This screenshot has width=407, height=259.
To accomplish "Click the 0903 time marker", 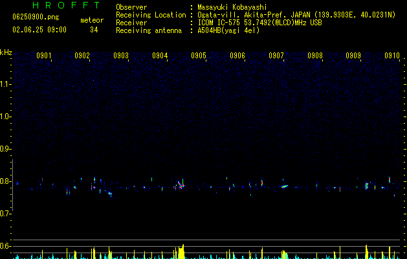I will coord(121,56).
